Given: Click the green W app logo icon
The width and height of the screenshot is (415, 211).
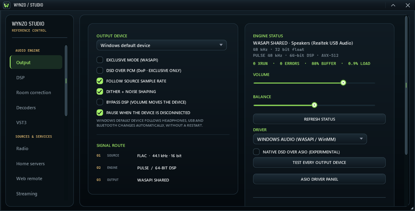Looking at the screenshot, I should pos(7,5).
